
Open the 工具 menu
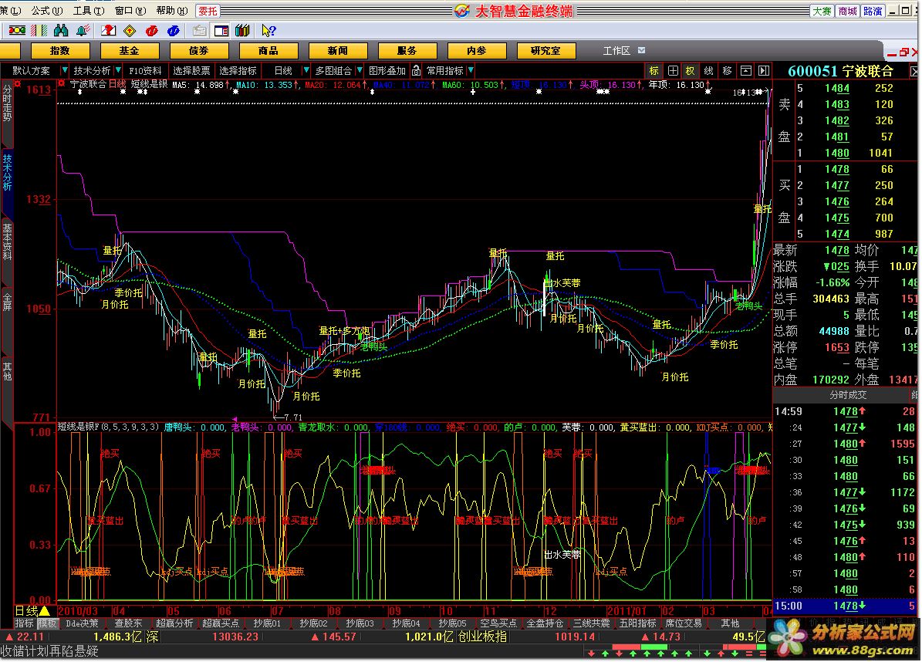(88, 11)
